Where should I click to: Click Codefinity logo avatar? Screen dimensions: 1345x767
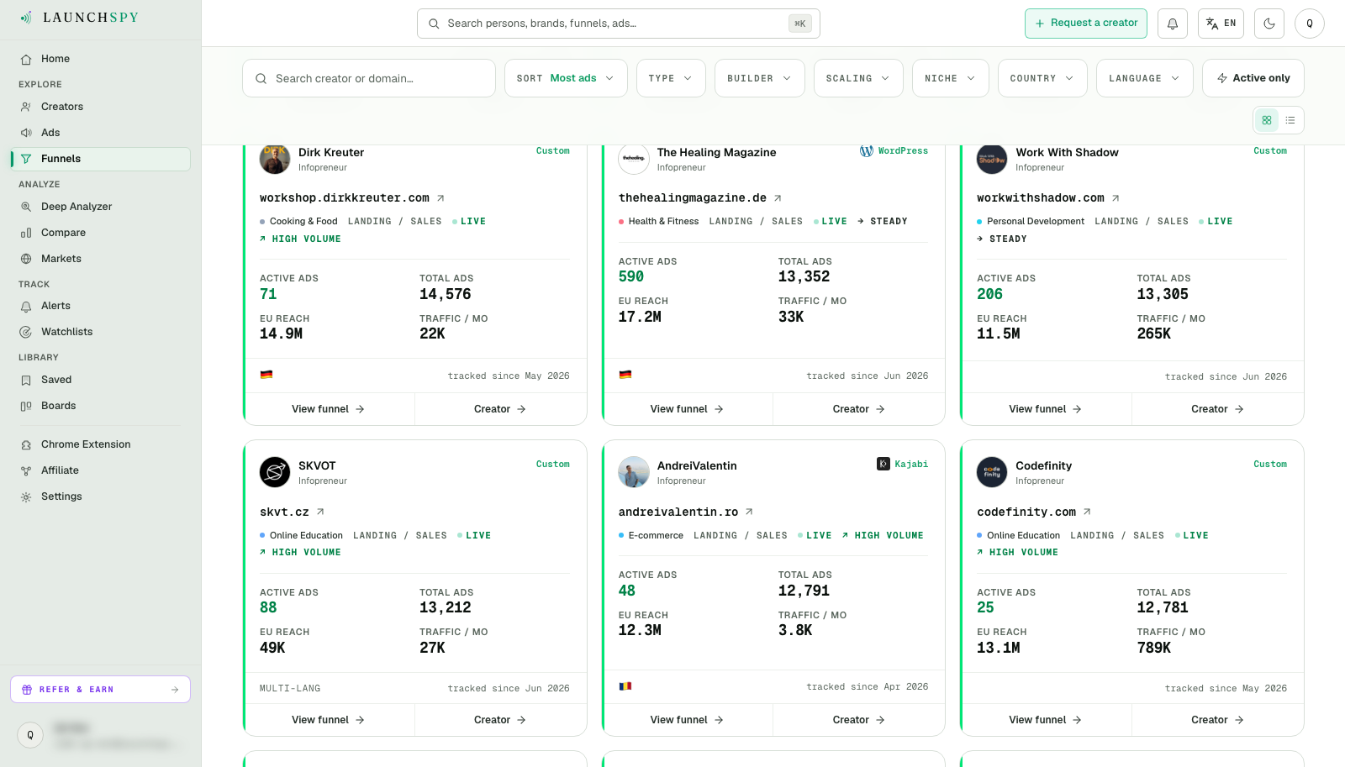(x=992, y=472)
